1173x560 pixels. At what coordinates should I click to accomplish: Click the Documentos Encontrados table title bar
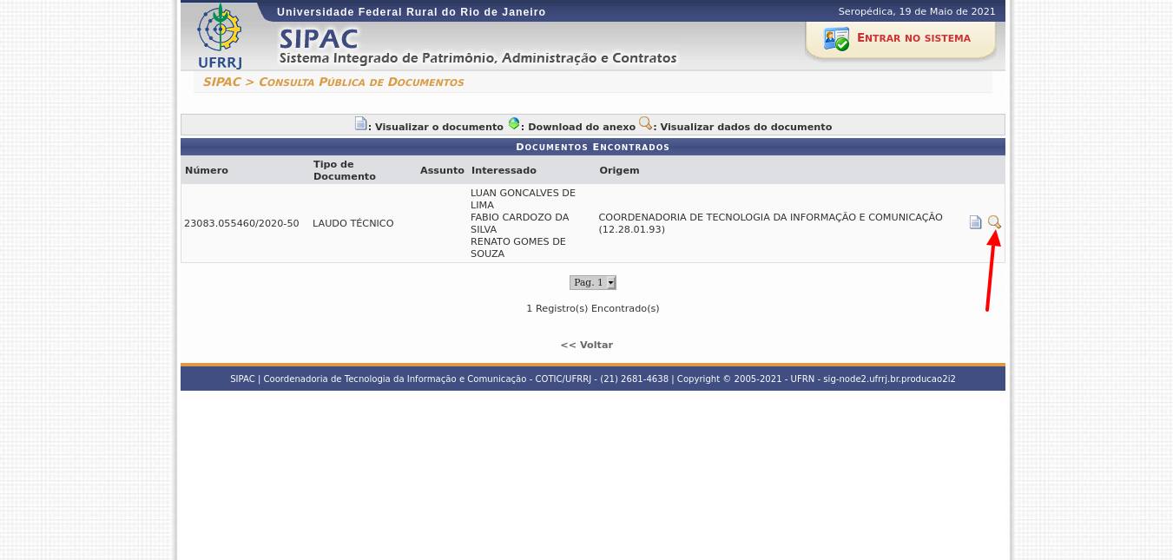tap(592, 147)
